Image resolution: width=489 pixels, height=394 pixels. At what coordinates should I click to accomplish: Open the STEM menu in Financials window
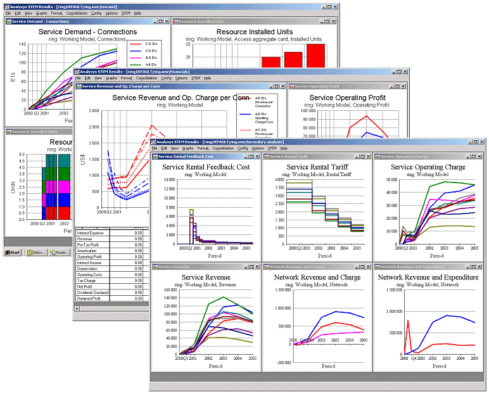[196, 79]
